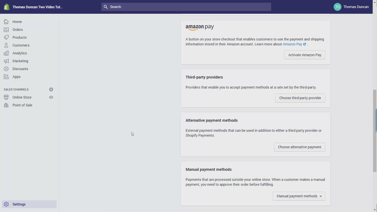This screenshot has width=377, height=212.
Task: Click the Products tag icon
Action: tap(6, 37)
